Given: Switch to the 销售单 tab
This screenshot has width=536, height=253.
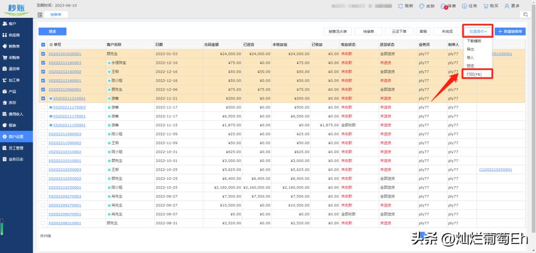Looking at the screenshot, I should pyautogui.click(x=56, y=15).
